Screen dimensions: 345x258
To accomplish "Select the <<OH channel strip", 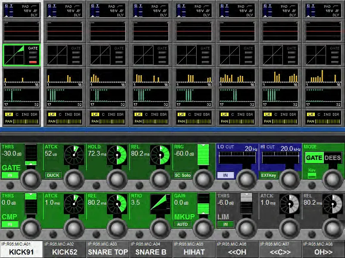I will click(237, 249).
